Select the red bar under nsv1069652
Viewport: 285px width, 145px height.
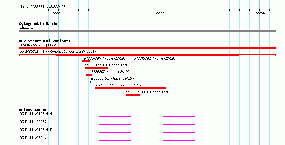130,88
